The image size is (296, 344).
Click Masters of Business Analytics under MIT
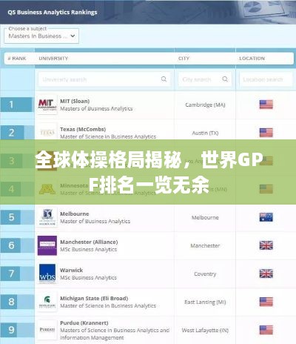[96, 108]
